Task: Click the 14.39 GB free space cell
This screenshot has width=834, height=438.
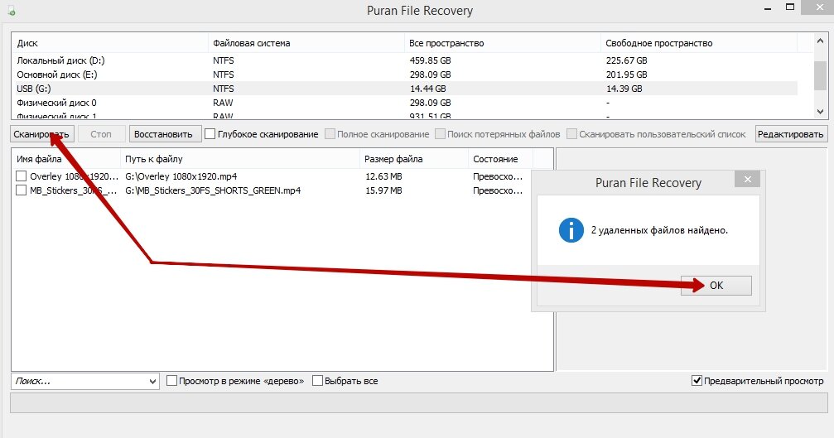Action: [624, 89]
